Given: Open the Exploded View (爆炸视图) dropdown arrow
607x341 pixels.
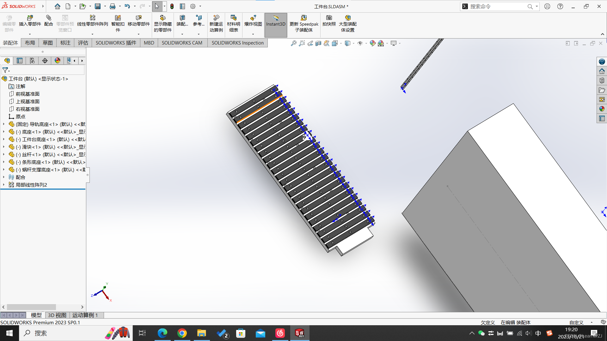Looking at the screenshot, I should click(253, 34).
